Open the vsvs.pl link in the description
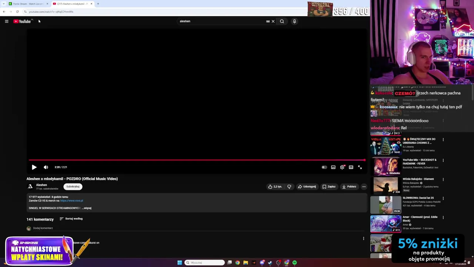This screenshot has height=267, width=474. pos(71,201)
